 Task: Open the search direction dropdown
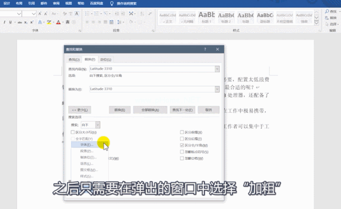98,125
